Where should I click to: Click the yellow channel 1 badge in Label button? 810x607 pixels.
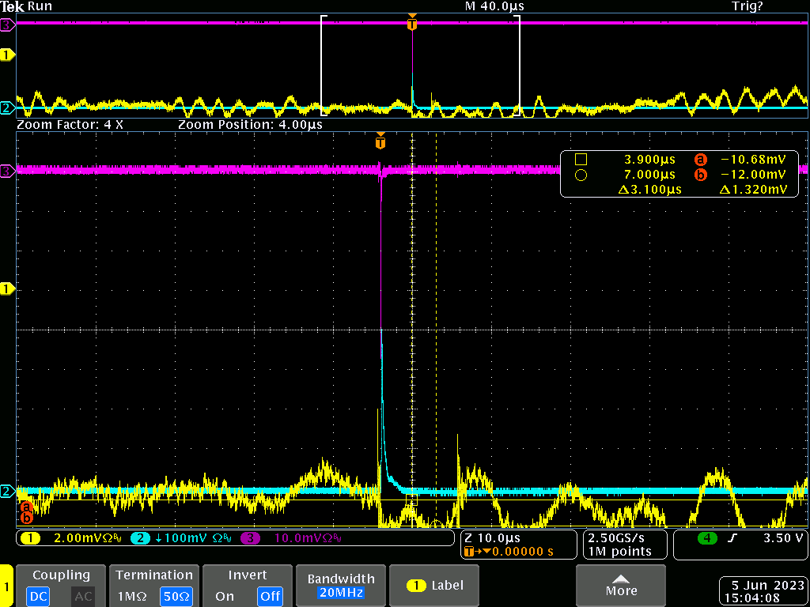point(416,586)
